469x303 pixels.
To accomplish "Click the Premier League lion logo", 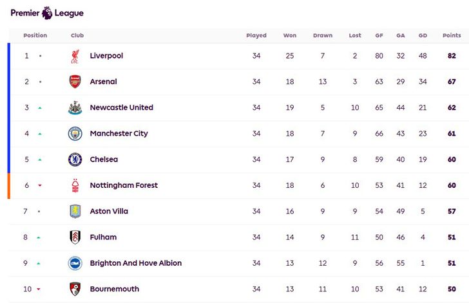I will click(47, 13).
